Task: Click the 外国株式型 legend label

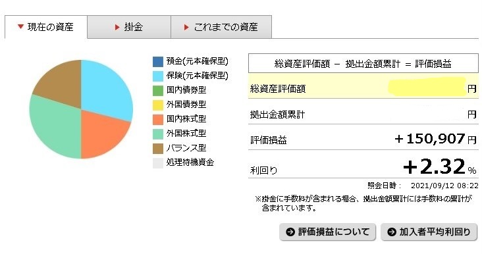Action: click(186, 134)
